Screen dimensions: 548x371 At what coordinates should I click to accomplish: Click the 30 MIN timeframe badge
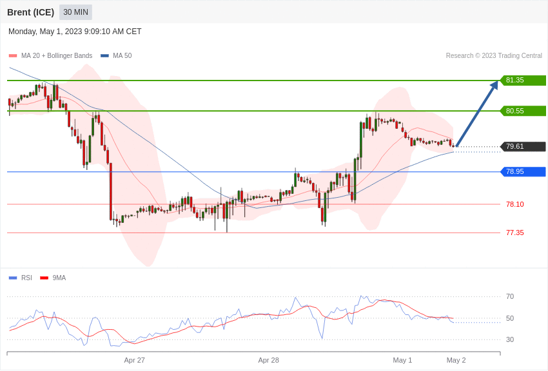coord(75,12)
